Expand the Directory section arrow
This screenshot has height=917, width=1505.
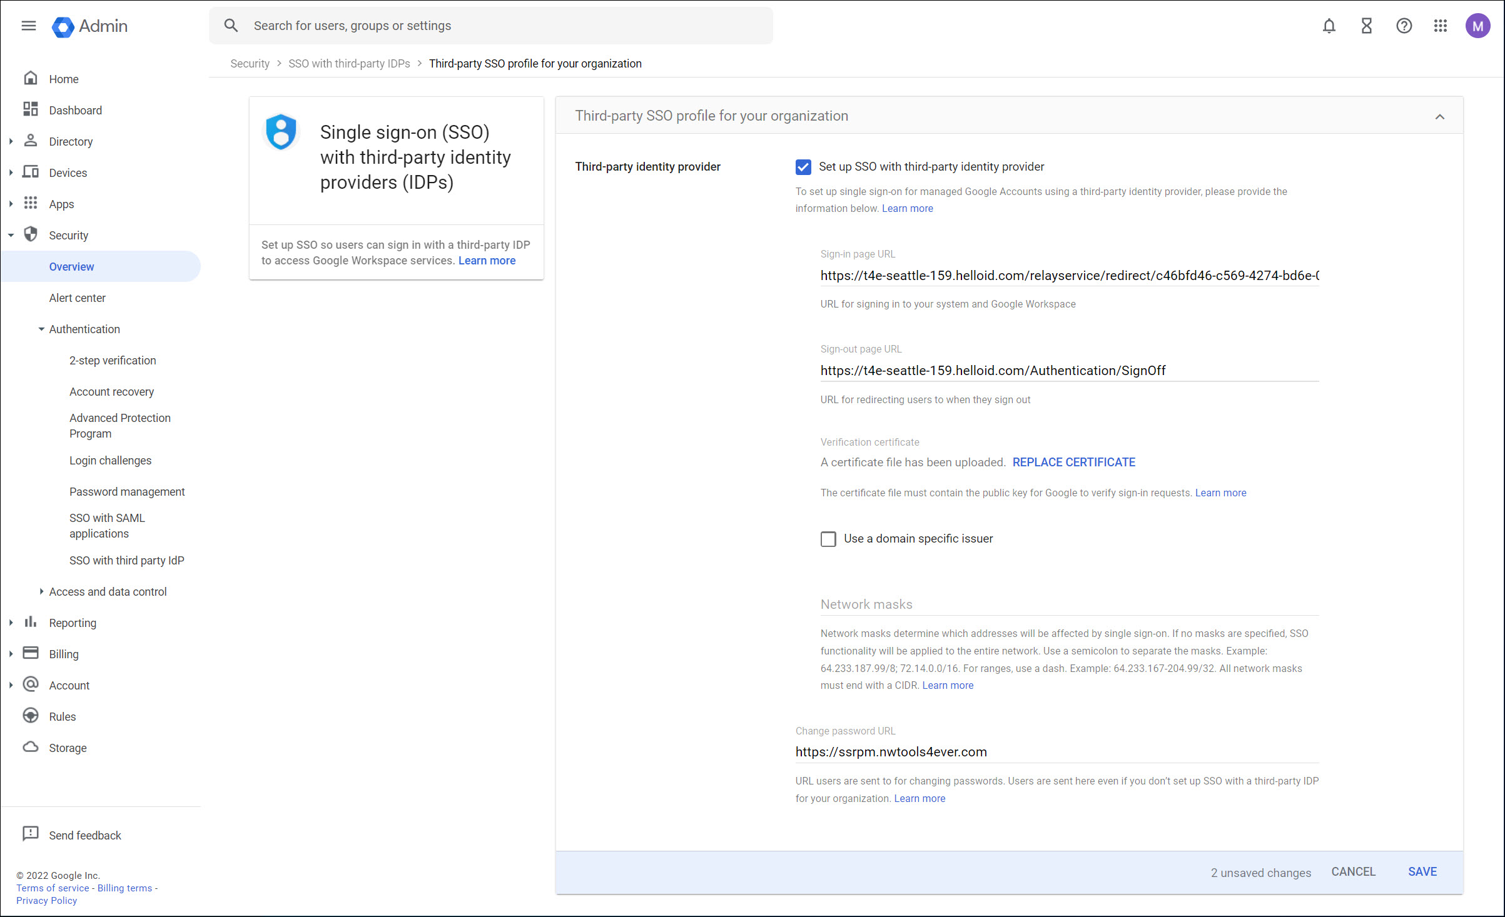coord(11,141)
